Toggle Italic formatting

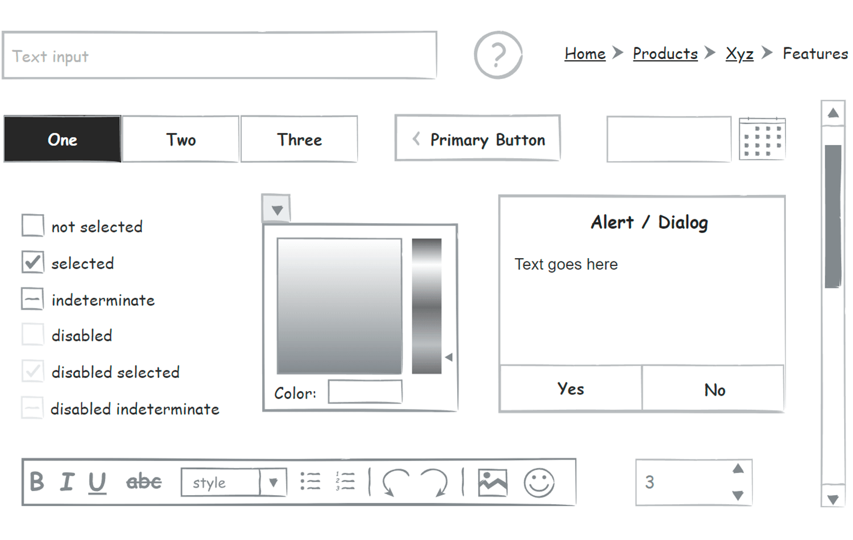[x=67, y=481]
